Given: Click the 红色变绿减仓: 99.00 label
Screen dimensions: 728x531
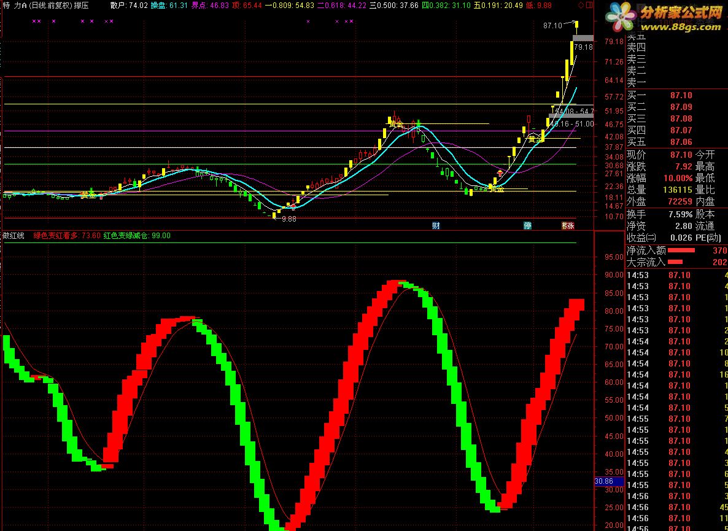Looking at the screenshot, I should click(137, 235).
